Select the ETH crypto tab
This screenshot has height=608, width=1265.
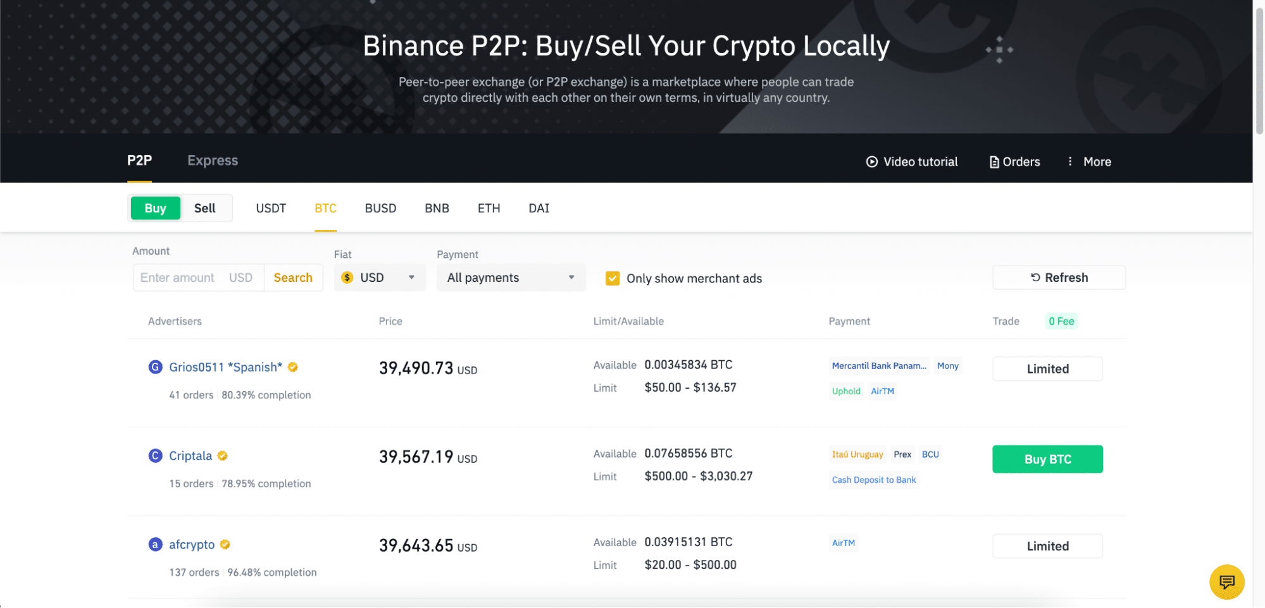tap(489, 208)
